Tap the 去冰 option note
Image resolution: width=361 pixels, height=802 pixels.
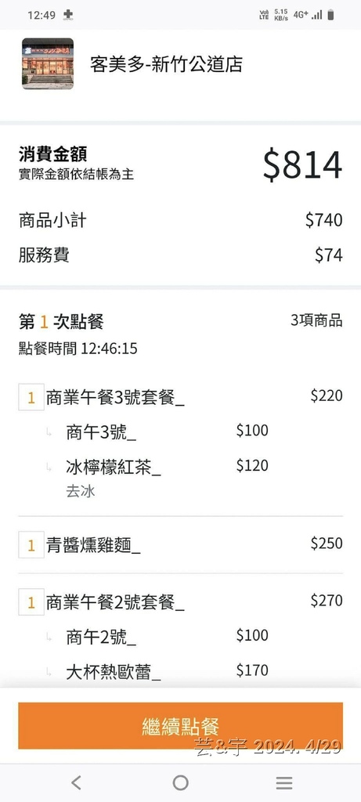tap(81, 492)
